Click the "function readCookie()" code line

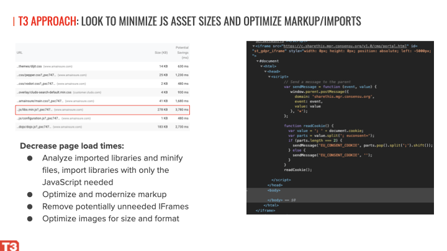pyautogui.click(x=309, y=125)
